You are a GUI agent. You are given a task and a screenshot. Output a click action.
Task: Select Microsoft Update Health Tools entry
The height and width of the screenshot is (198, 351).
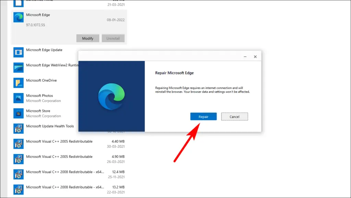(50, 126)
